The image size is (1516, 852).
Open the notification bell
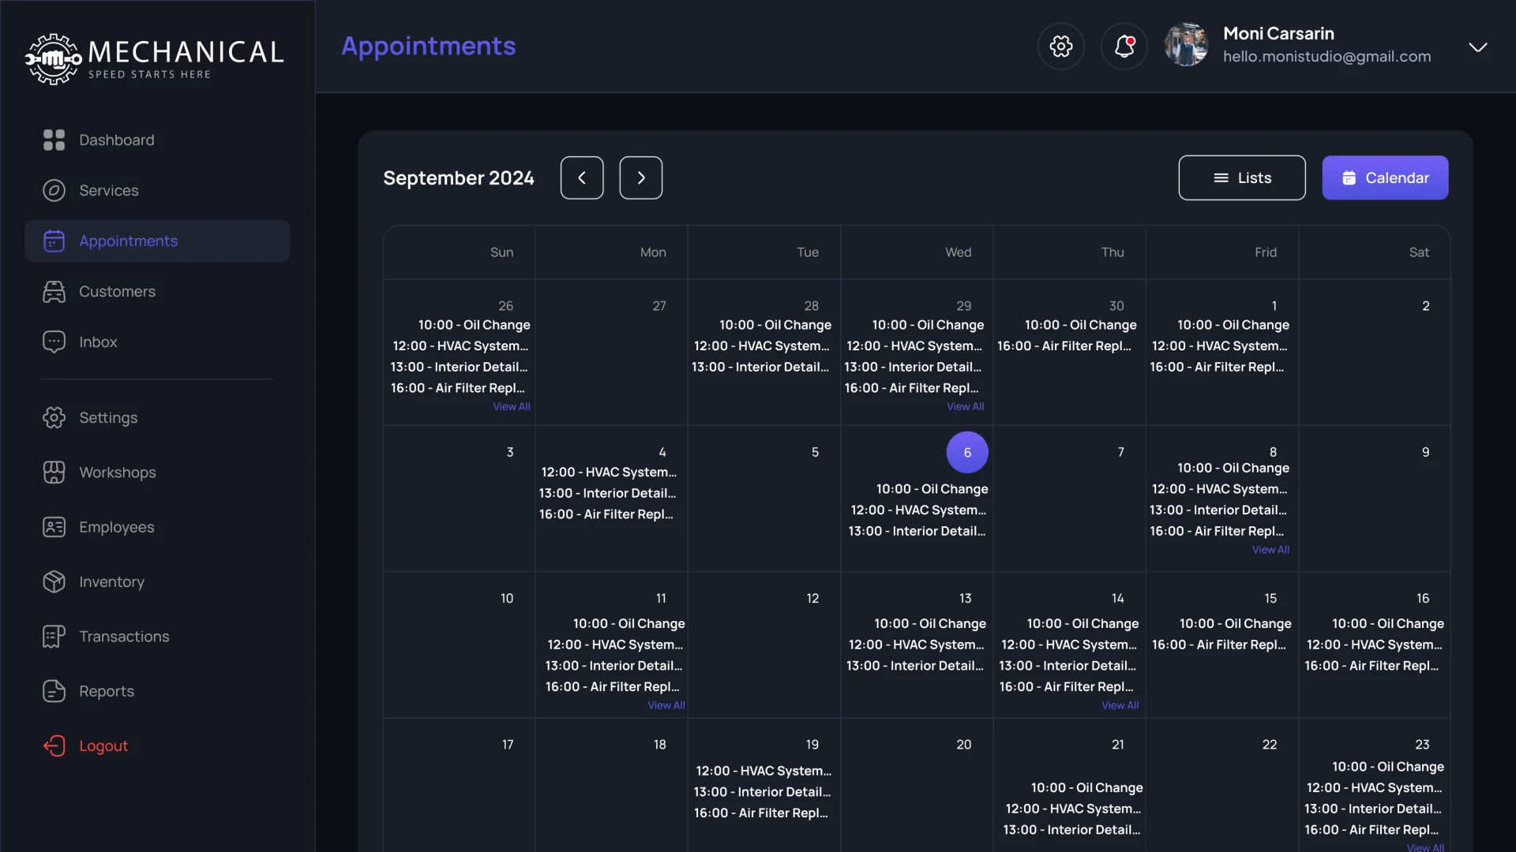coord(1124,47)
